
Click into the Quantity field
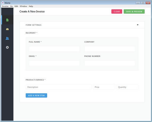pos(127,87)
